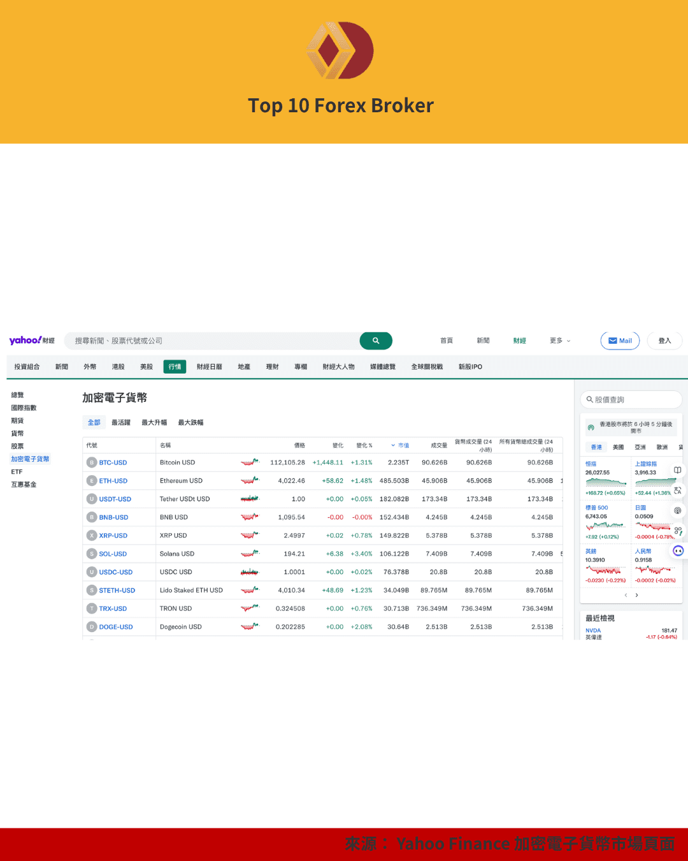Open the ETH-USD ticker link
Image resolution: width=688 pixels, height=861 pixels.
pos(113,480)
